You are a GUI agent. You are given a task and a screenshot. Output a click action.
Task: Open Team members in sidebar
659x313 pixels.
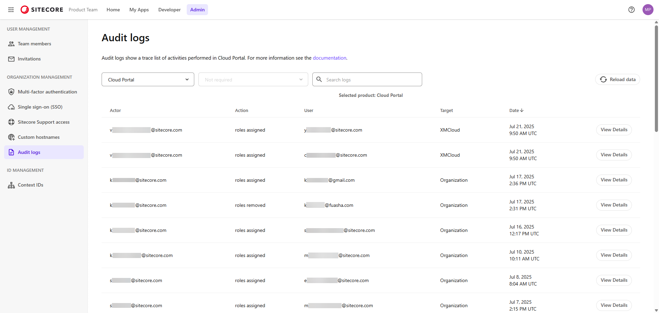pos(44,44)
